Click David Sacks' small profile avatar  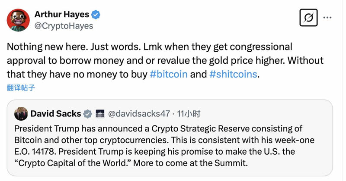click(21, 114)
